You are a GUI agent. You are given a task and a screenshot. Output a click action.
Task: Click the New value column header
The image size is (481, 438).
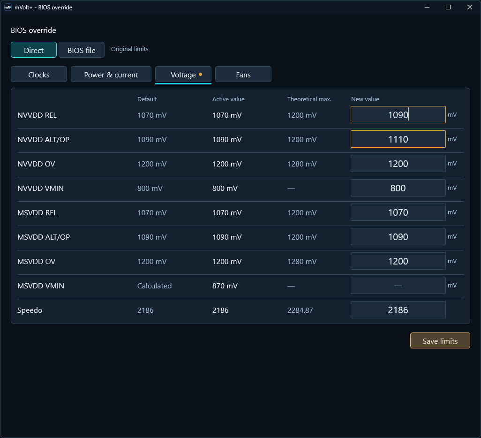[365, 99]
